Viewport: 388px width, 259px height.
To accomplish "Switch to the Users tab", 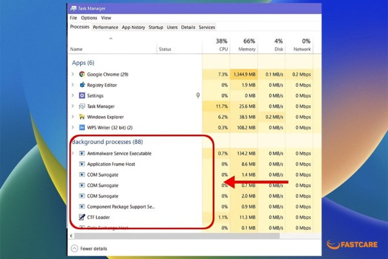I will 172,27.
